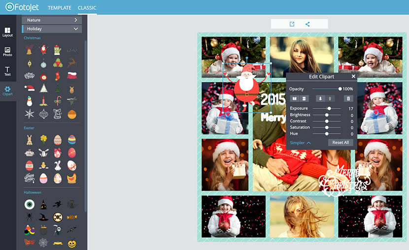Add the witch hat clipart
Viewport: 409px width, 250px height.
click(43, 217)
